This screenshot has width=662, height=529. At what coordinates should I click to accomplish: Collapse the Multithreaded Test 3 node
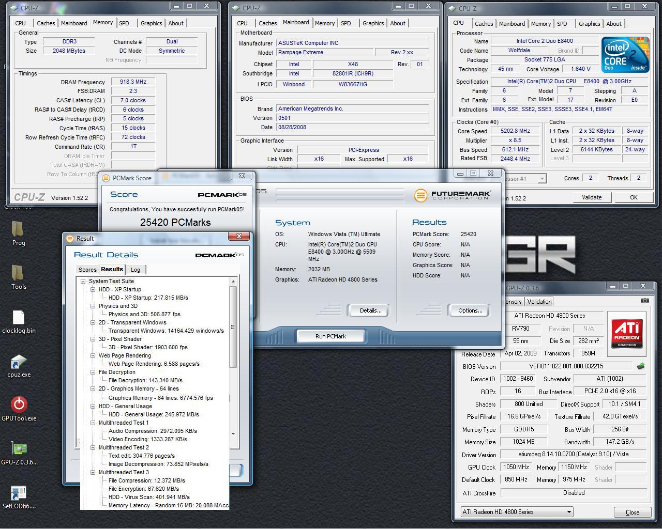pyautogui.click(x=93, y=473)
